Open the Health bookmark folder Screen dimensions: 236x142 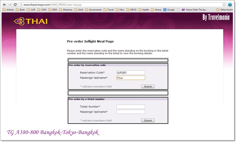point(144,10)
